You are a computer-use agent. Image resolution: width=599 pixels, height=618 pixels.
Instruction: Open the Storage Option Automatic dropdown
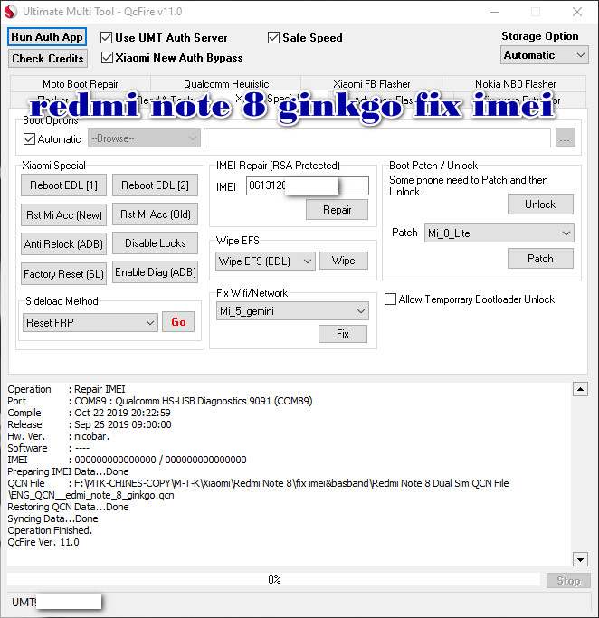[x=544, y=55]
